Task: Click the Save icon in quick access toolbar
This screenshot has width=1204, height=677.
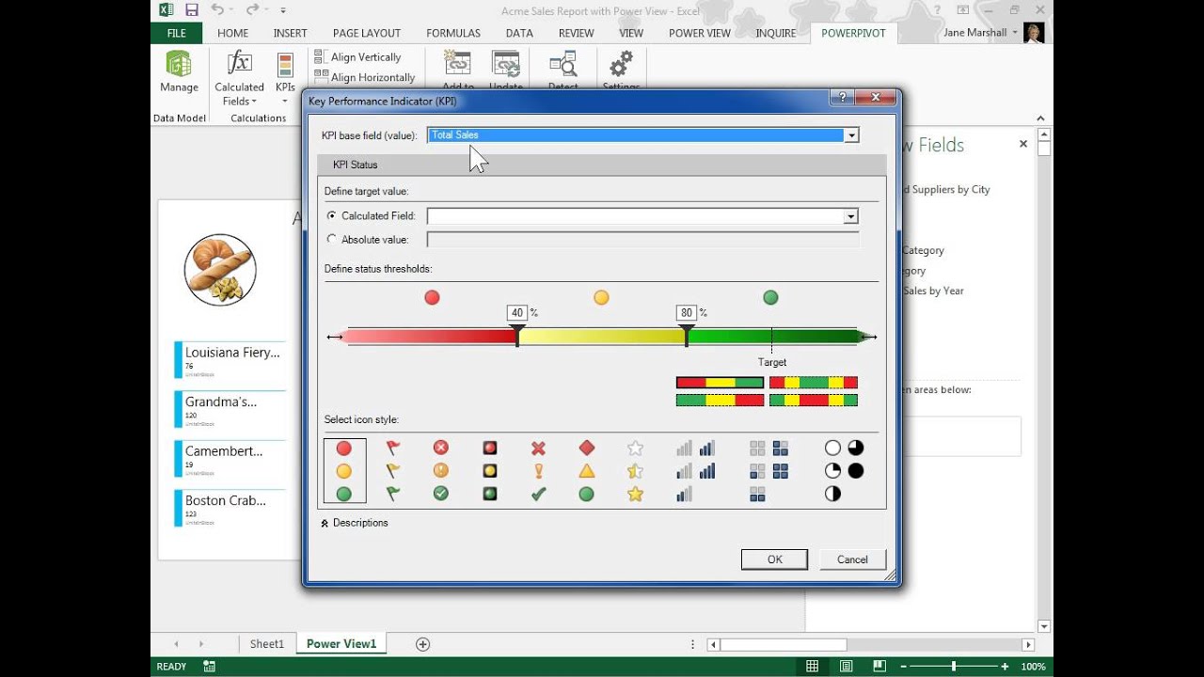Action: click(192, 10)
